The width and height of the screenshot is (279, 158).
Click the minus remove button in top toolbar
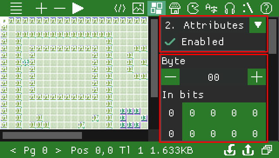pos(60,8)
